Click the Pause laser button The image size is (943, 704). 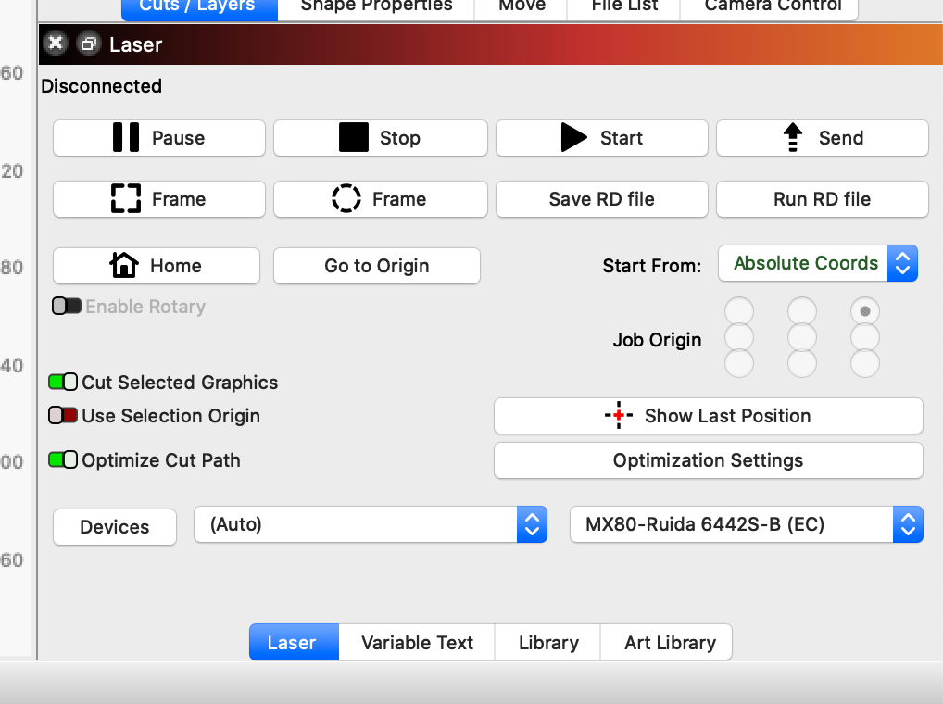point(158,138)
